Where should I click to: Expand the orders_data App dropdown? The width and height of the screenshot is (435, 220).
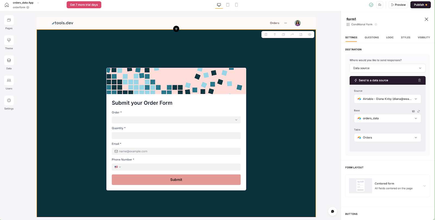tap(38, 3)
